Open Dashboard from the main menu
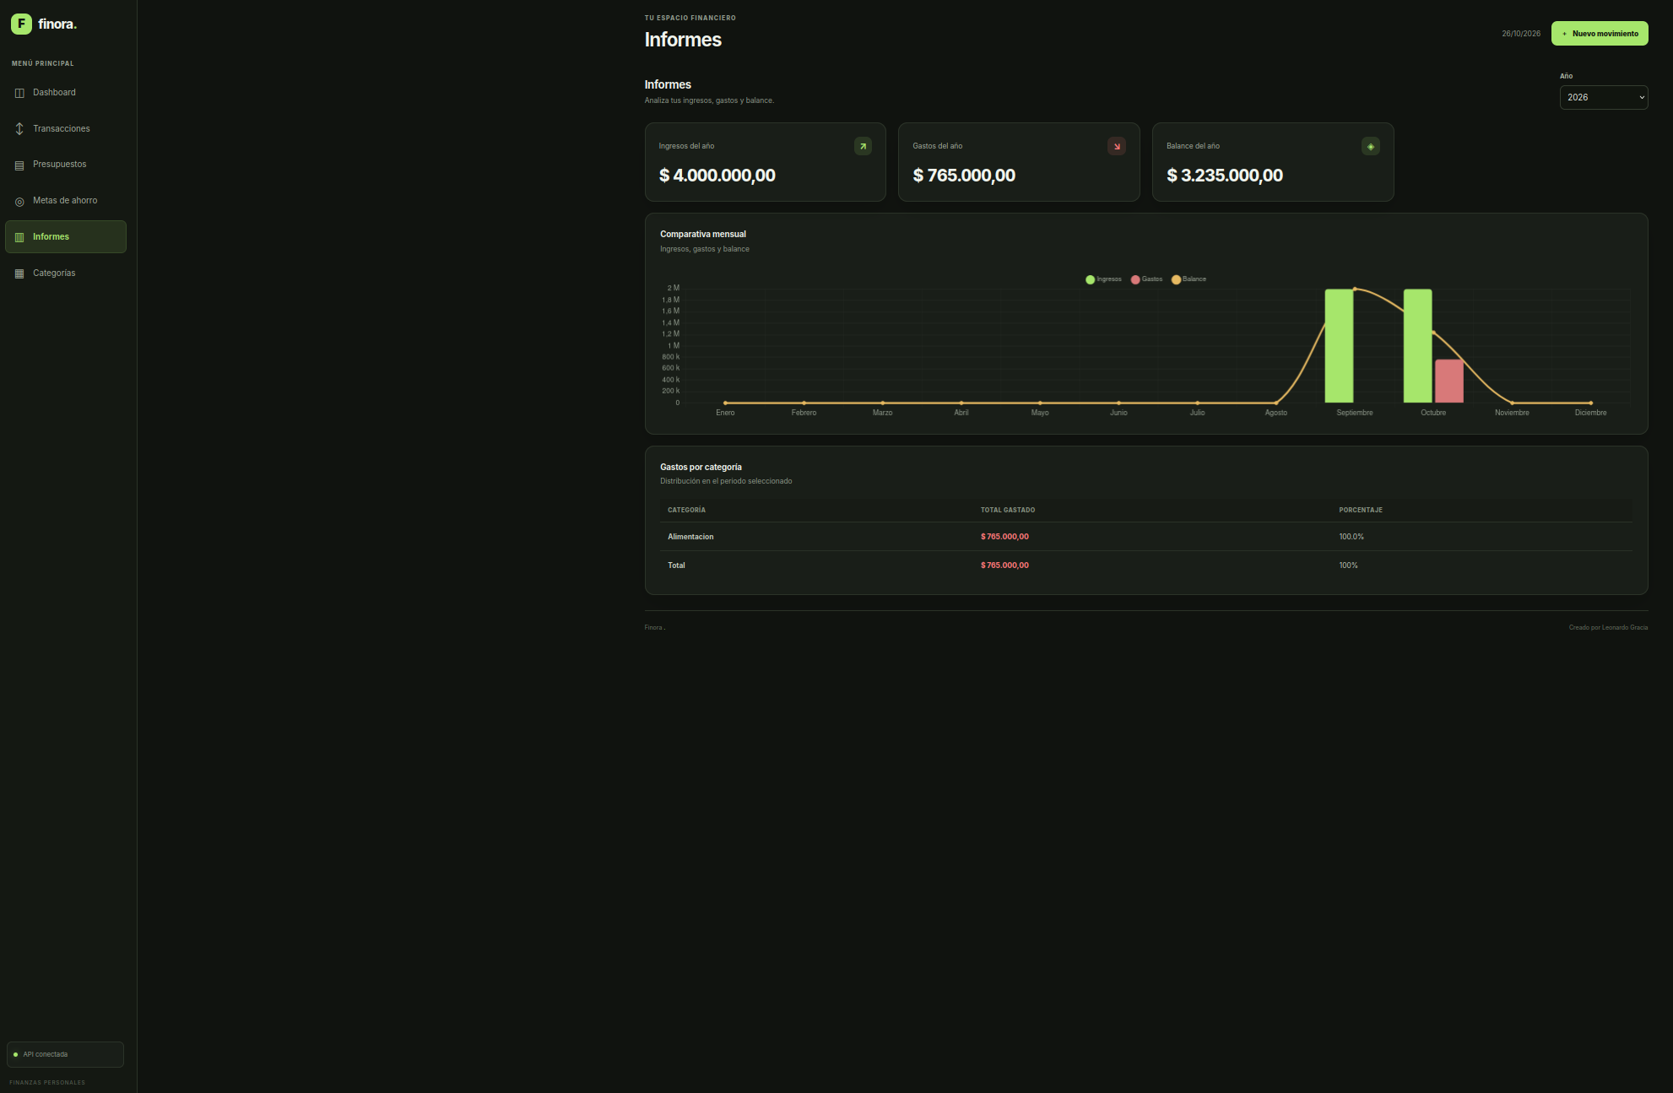 (x=66, y=93)
